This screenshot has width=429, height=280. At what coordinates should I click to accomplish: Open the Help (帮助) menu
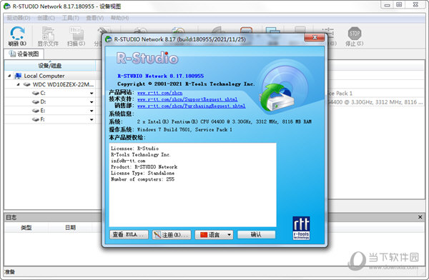(119, 18)
